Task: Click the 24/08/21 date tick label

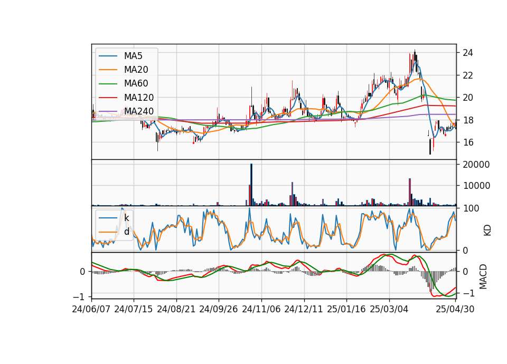Action: click(176, 309)
